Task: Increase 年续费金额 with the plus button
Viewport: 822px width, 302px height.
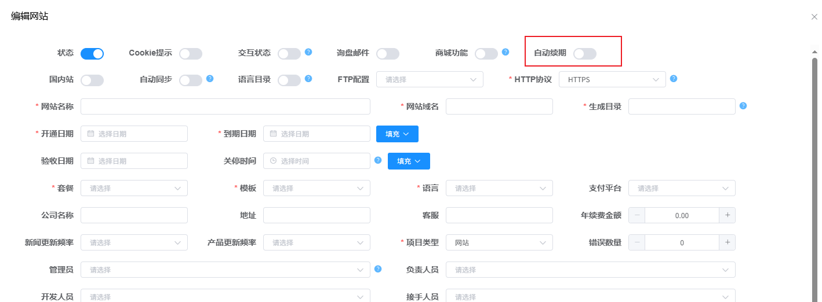Action: click(x=727, y=215)
